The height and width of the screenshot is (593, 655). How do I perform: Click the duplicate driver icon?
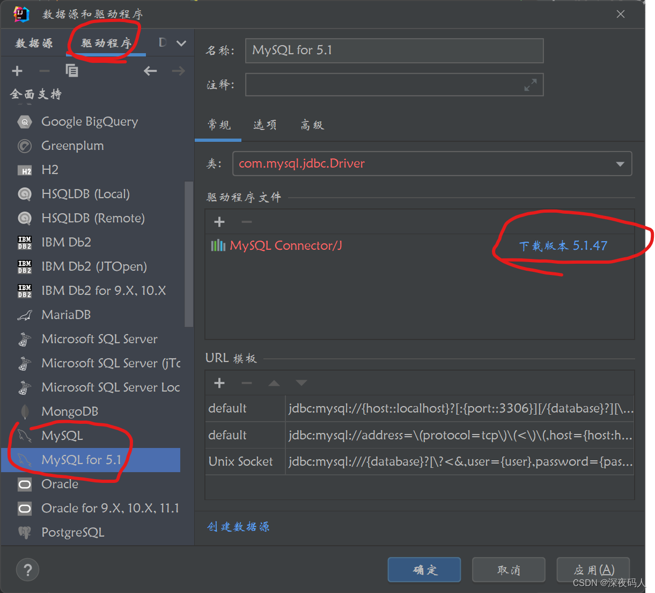pyautogui.click(x=72, y=70)
